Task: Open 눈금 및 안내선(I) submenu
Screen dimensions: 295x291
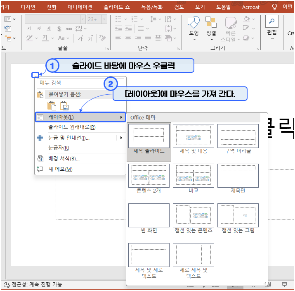Action: pos(80,138)
